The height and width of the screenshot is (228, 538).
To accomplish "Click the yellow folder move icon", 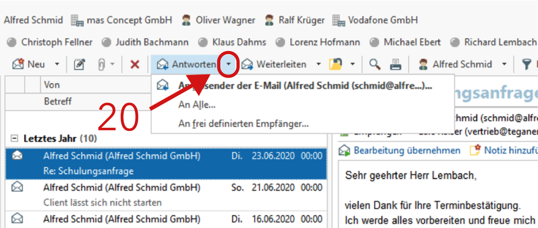I will click(x=336, y=64).
